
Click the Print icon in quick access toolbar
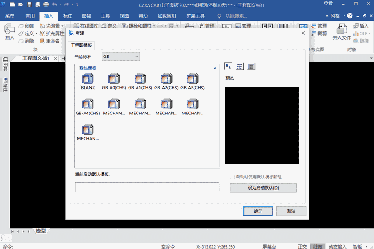46,4
